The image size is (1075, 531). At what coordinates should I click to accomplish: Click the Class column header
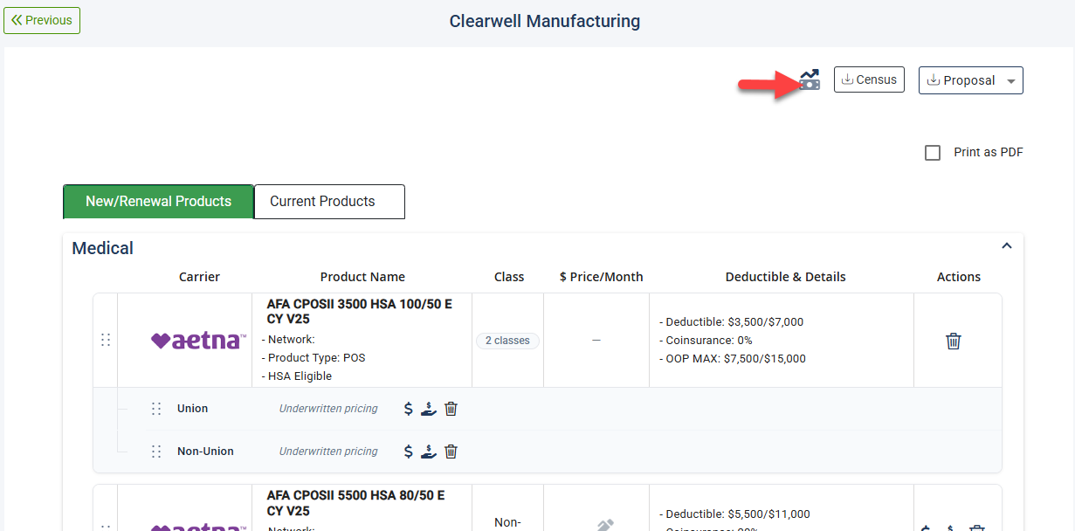(x=509, y=277)
